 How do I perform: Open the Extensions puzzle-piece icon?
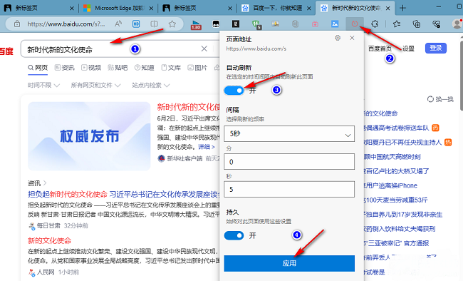(x=375, y=24)
